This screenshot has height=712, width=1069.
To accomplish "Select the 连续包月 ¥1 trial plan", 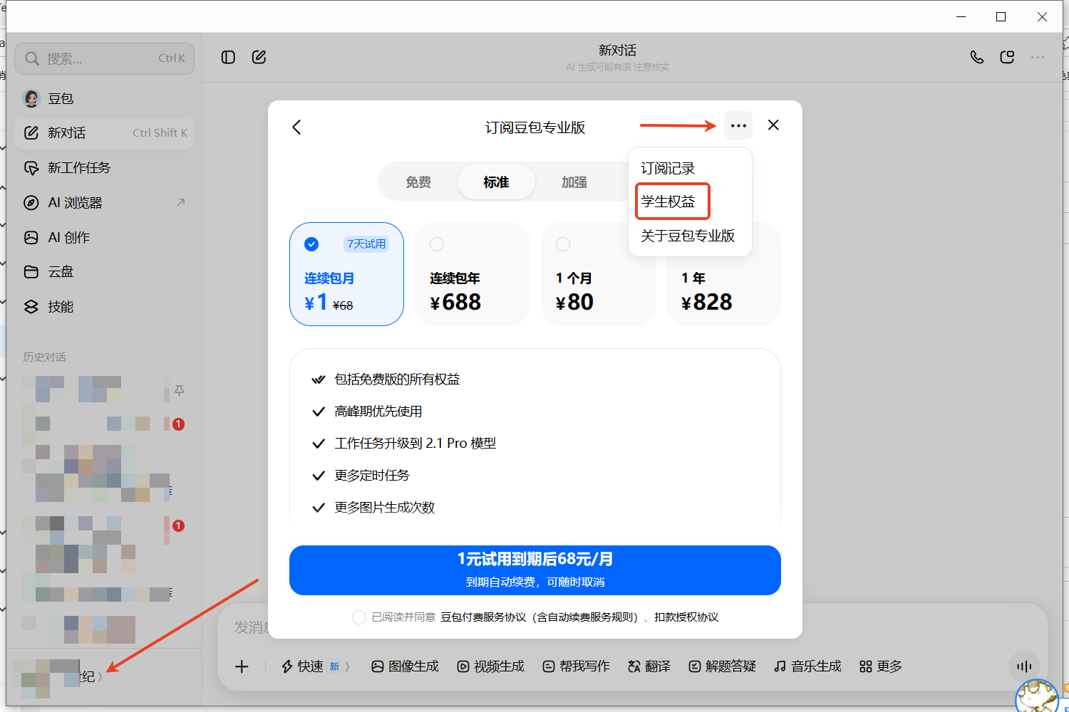I will pos(347,274).
